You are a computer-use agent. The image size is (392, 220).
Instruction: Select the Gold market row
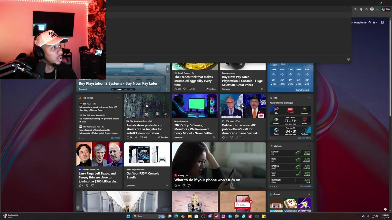(290, 174)
